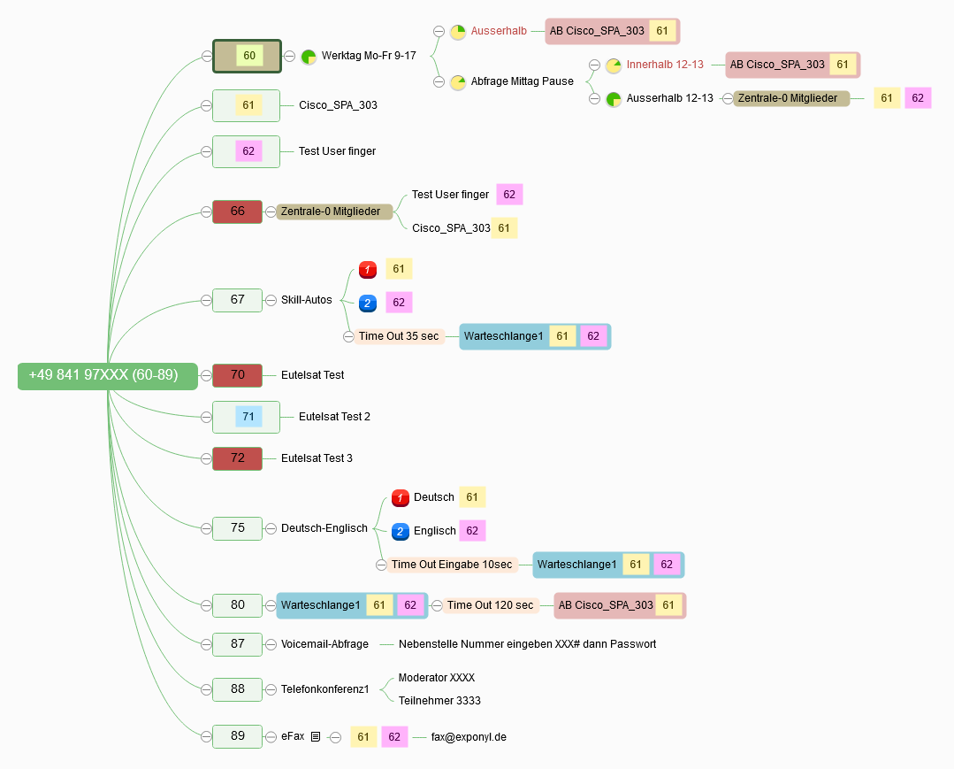Select extension node 67
The height and width of the screenshot is (769, 954).
click(237, 300)
